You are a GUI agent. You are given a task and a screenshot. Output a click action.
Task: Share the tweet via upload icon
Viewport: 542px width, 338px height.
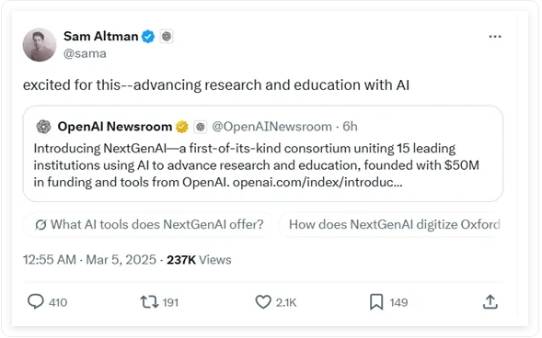pos(490,302)
